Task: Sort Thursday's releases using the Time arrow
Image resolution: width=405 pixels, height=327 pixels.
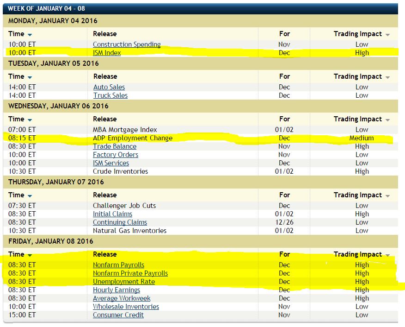Action: pyautogui.click(x=30, y=196)
